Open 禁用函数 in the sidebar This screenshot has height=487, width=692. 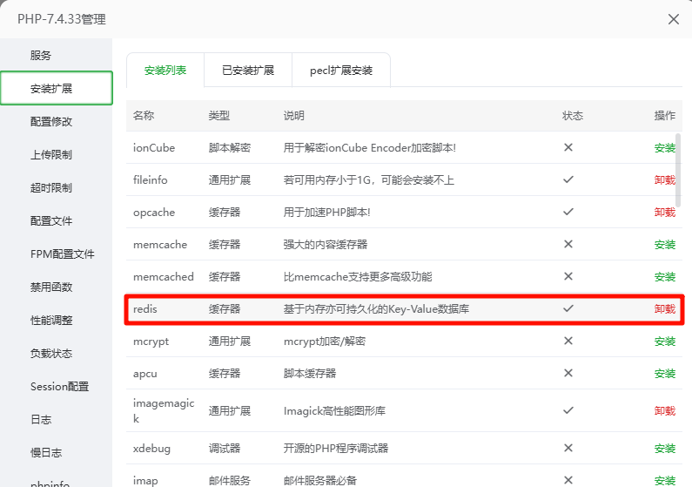click(x=51, y=287)
